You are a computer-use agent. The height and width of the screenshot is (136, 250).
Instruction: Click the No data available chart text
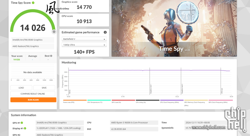pos(33,72)
